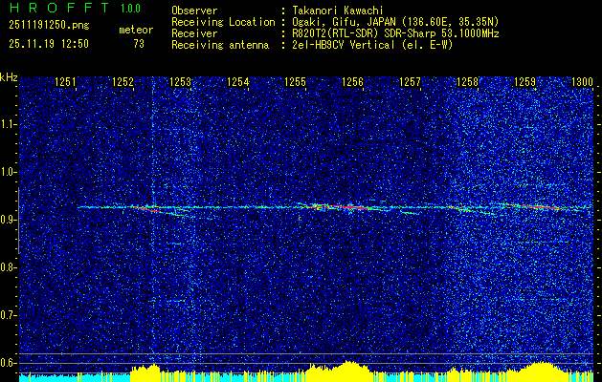Screen dimensions: 602x382
Task: Click observer name Takanori Kawachi
Action: coord(338,11)
